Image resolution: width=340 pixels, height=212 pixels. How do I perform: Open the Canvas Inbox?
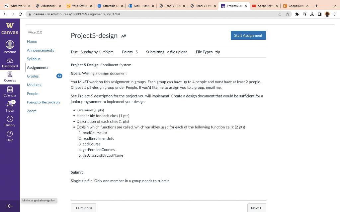coord(10,106)
